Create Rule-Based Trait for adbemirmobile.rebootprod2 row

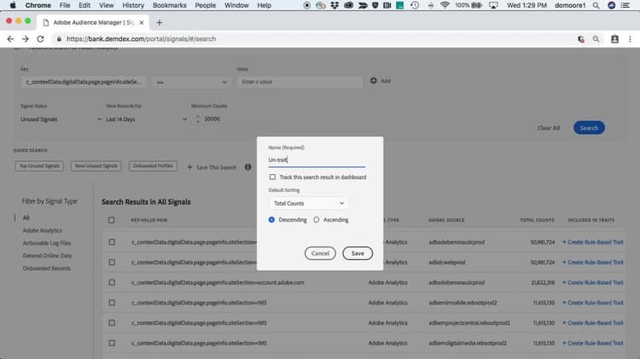[x=593, y=303]
